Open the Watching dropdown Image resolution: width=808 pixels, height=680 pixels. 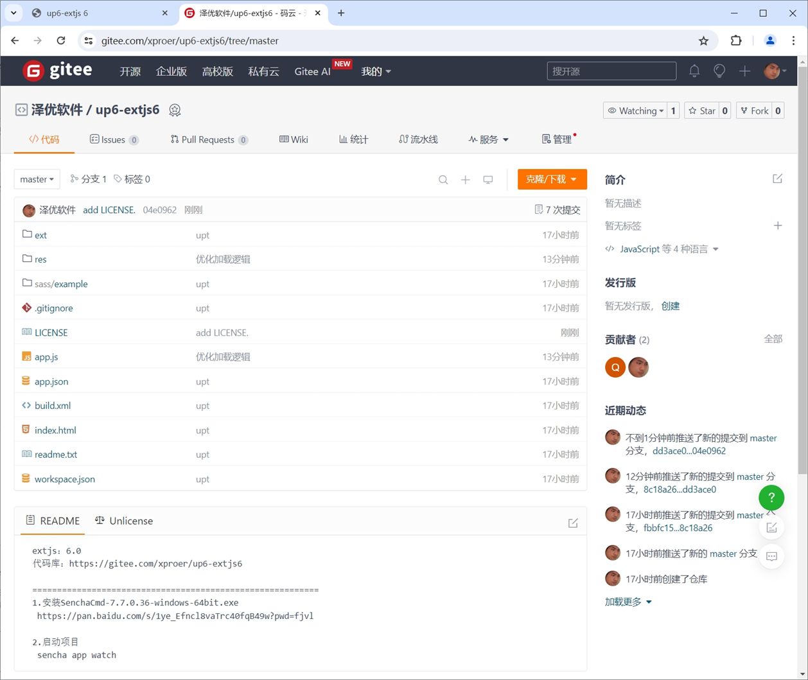point(635,110)
